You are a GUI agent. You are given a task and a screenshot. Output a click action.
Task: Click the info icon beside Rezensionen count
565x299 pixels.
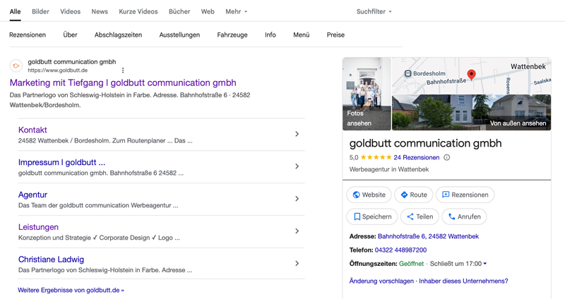(446, 158)
